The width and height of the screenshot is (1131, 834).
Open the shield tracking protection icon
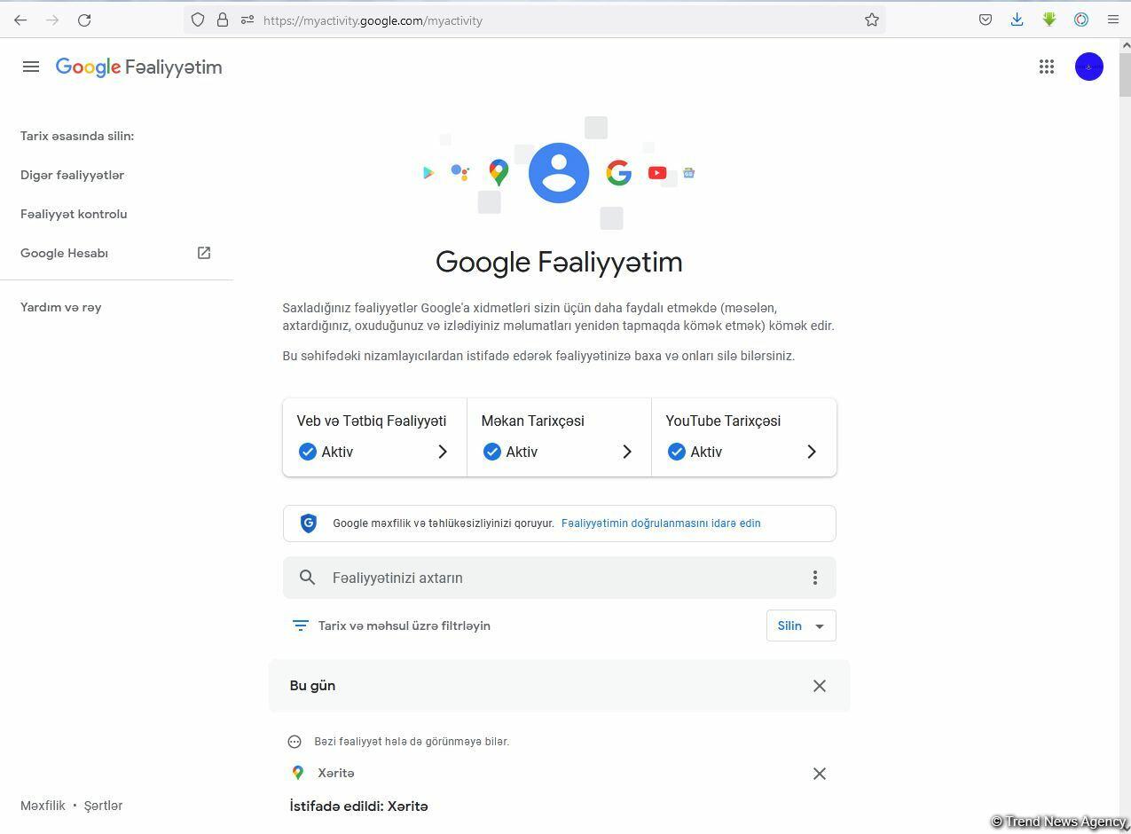198,20
